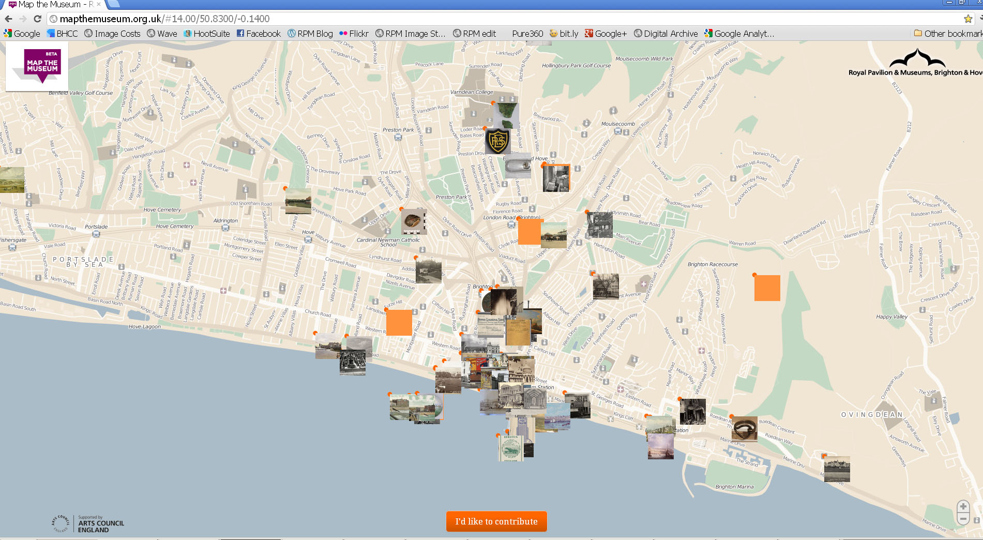Open the Image Costs bookmark
Viewport: 983px width, 540px height.
click(x=112, y=34)
